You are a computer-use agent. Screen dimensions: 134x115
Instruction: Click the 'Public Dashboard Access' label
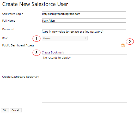[x=18, y=45]
